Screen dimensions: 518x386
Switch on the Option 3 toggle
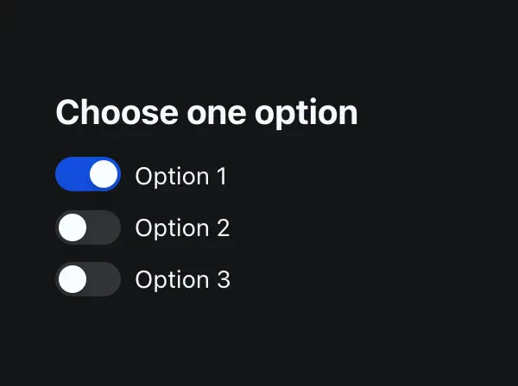88,279
